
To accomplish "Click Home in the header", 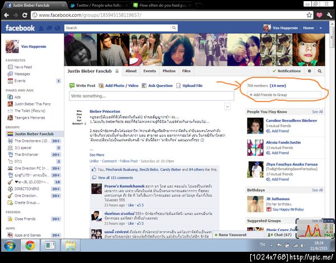I will [309, 28].
